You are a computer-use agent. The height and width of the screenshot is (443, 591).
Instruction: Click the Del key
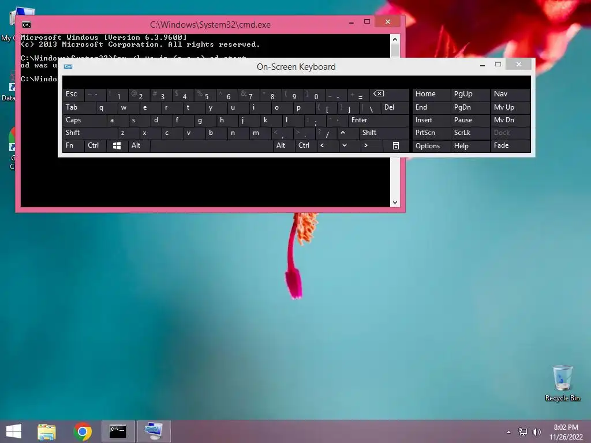(x=395, y=108)
